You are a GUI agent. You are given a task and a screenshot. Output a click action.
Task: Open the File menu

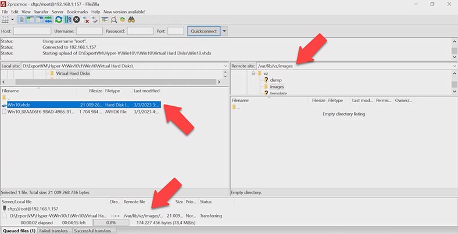[x=5, y=12]
